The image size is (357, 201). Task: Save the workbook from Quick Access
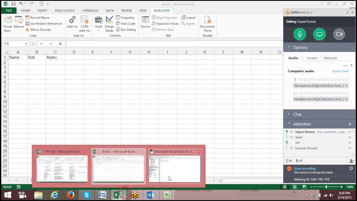coord(13,4)
